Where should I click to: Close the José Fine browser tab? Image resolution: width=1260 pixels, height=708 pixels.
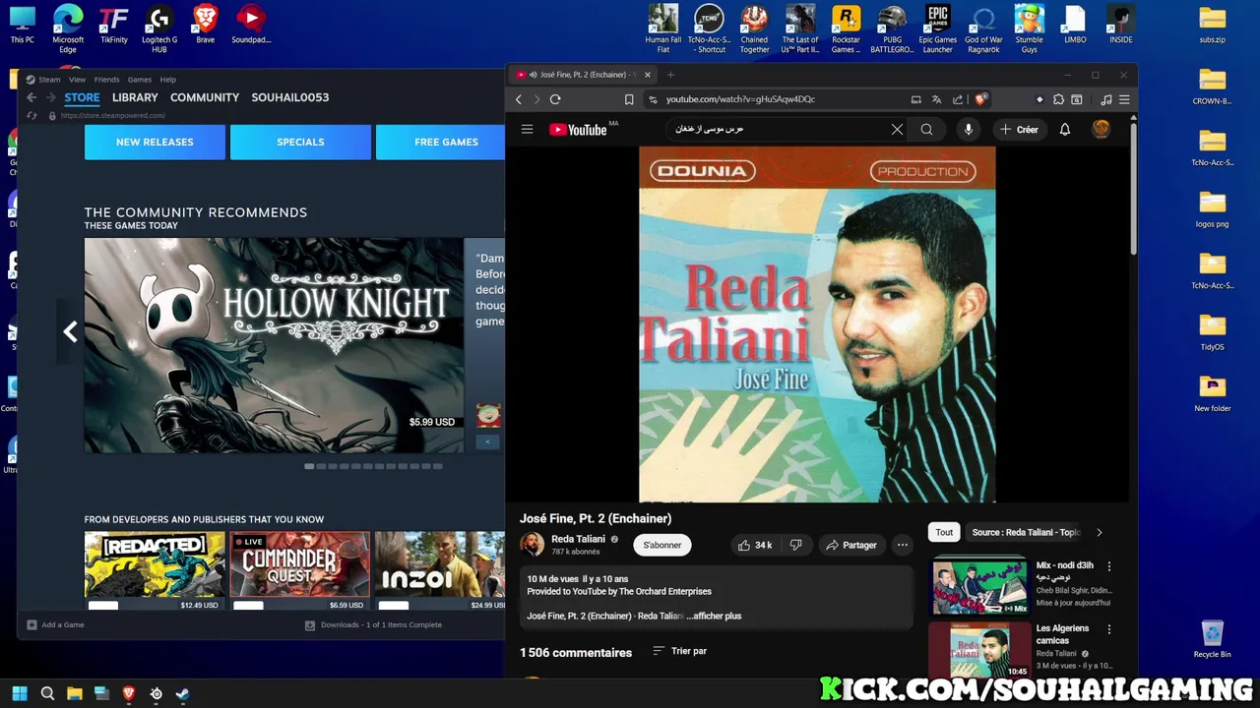(647, 75)
